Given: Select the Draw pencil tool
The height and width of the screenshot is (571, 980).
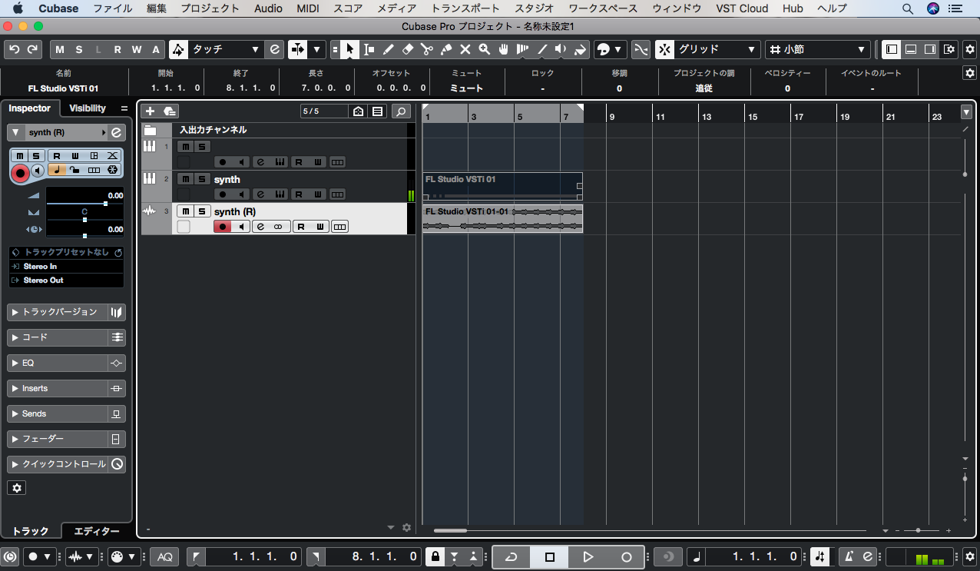Looking at the screenshot, I should pos(388,49).
